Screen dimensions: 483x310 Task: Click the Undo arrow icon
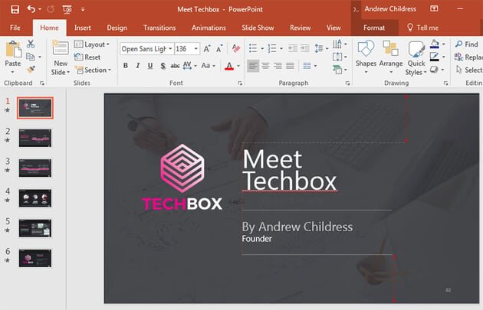click(x=30, y=9)
